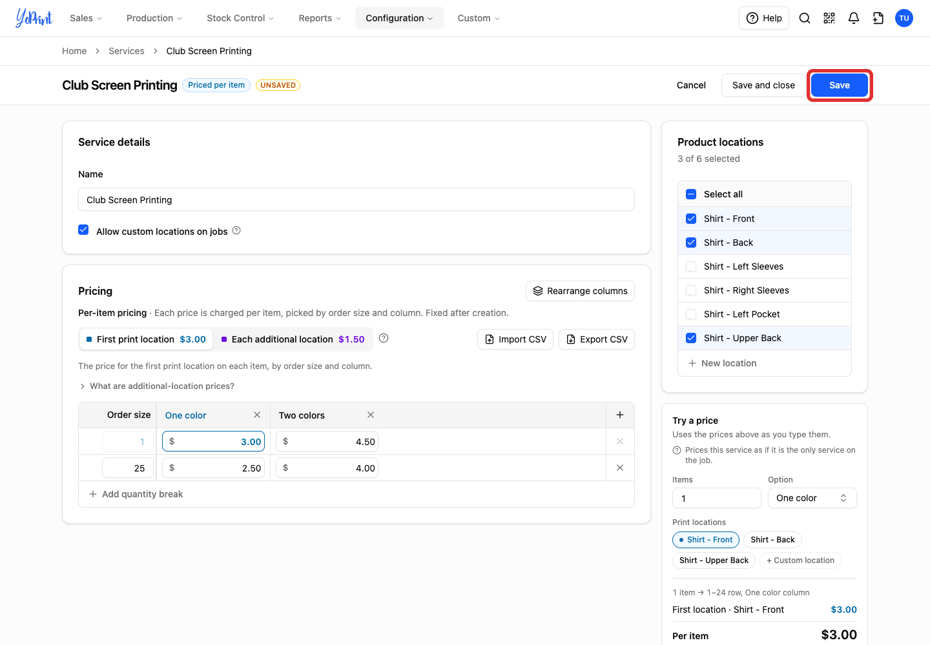930x645 pixels.
Task: Toggle Allow custom locations on jobs checkbox
Action: coord(83,230)
